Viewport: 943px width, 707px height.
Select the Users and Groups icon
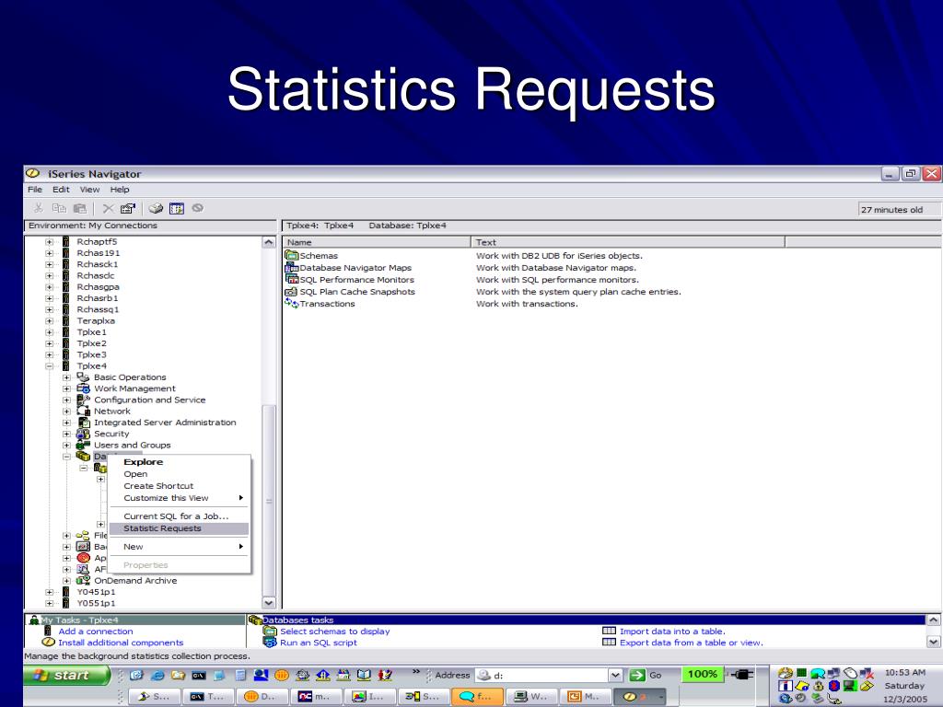click(83, 446)
